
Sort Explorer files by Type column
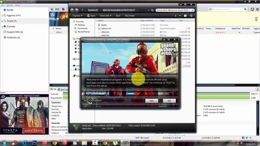162,20
